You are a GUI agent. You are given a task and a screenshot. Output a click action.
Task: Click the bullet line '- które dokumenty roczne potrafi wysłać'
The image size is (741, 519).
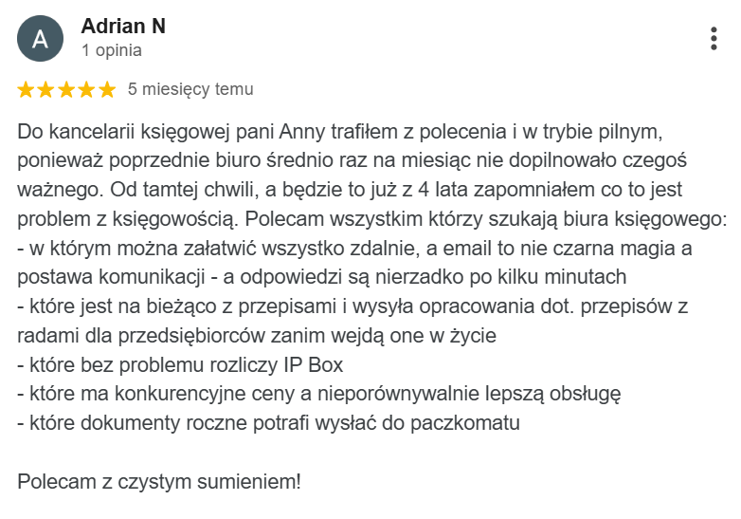pyautogui.click(x=268, y=423)
